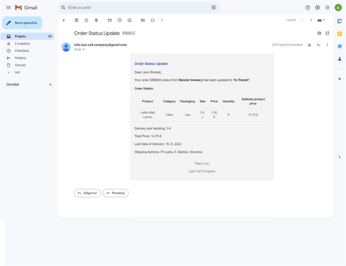The height and width of the screenshot is (266, 346).
Task: Get add-ons plus icon in side panel
Action: click(x=340, y=79)
